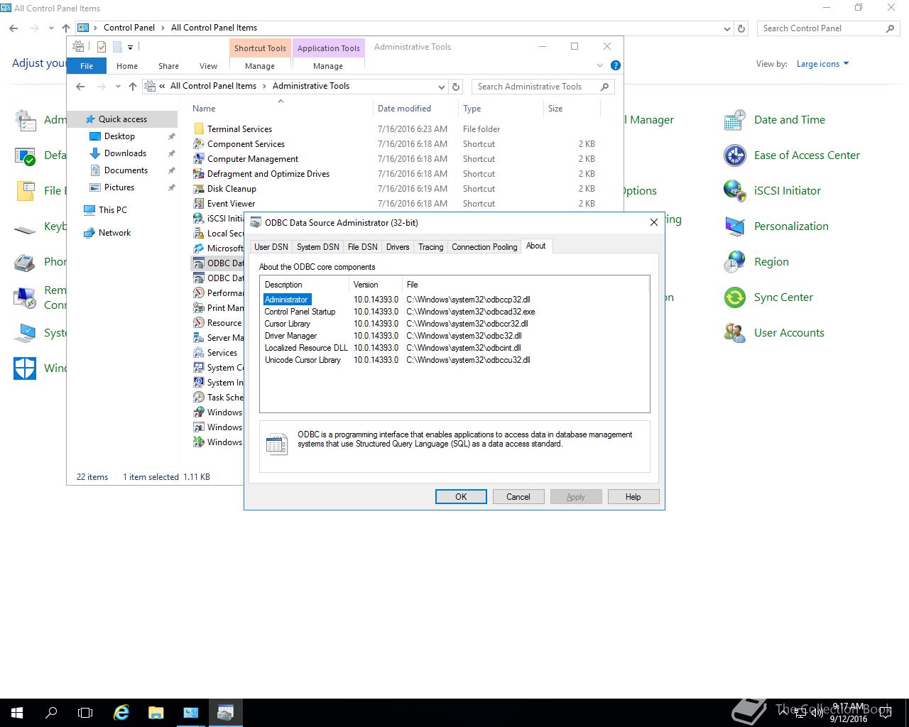Switch to the System DSN tab
The height and width of the screenshot is (727, 909).
317,247
